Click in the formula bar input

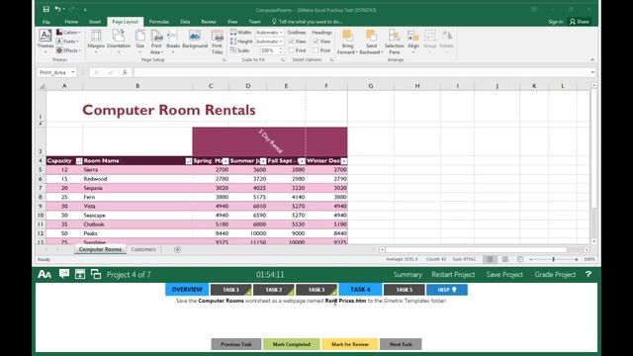pyautogui.click(x=361, y=72)
